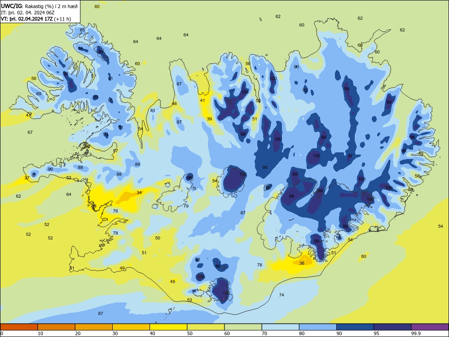Viewport: 449px width, 337px height.
Task: Click the '41' humidity value on the map
Action: click(202, 101)
